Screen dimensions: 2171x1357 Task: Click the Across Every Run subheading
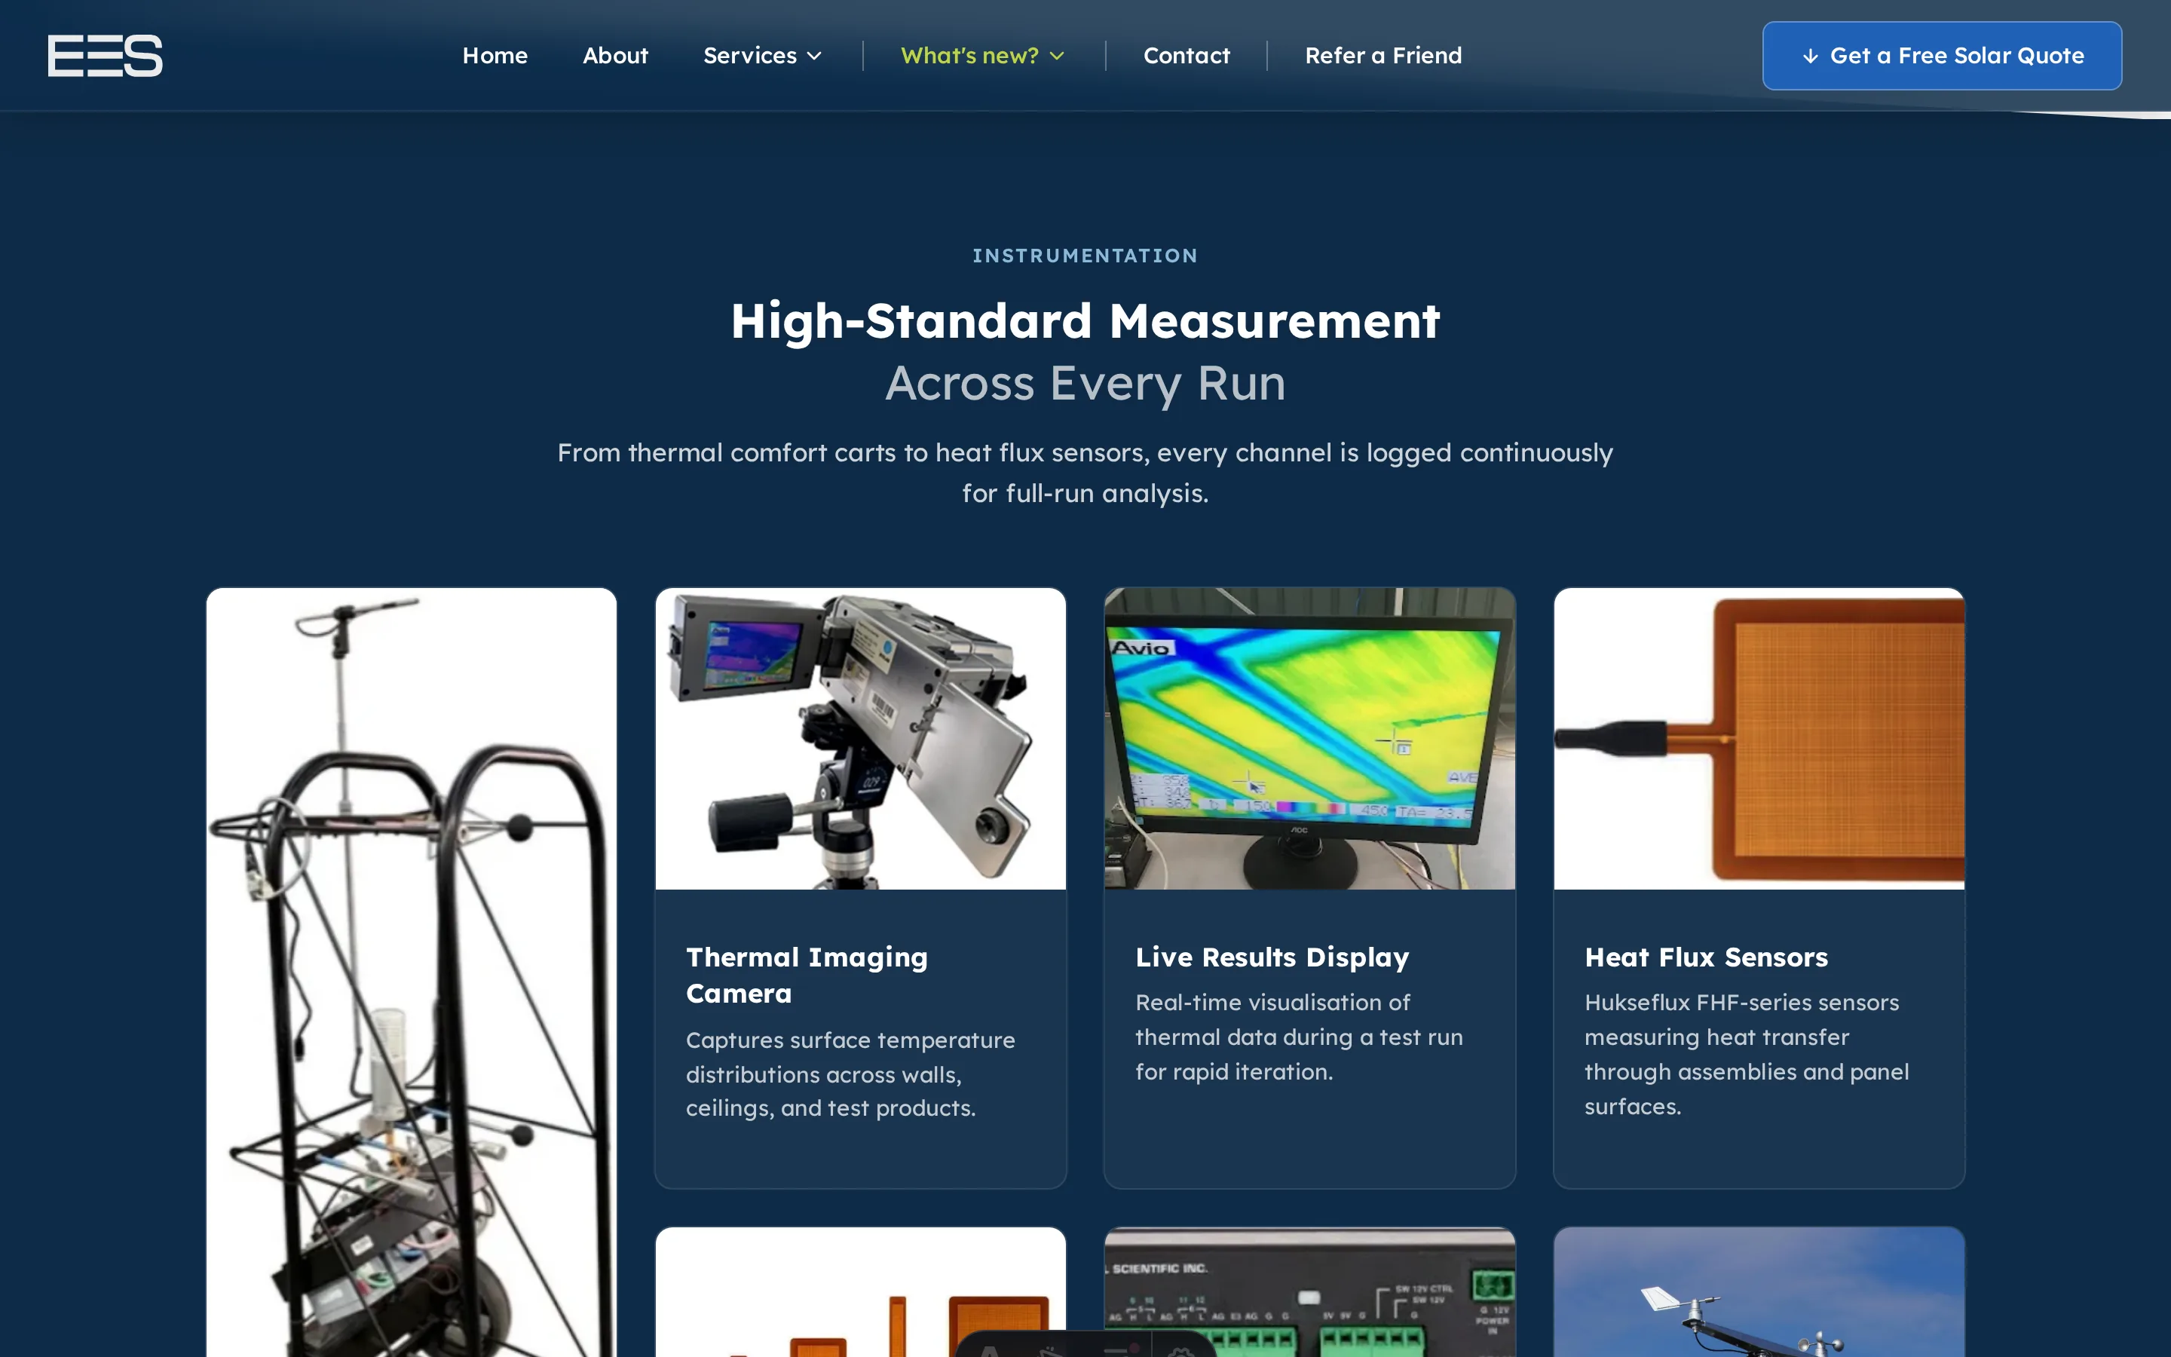(1085, 384)
